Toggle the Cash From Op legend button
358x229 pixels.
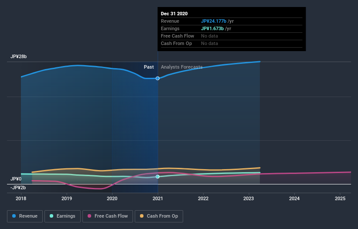click(x=159, y=216)
